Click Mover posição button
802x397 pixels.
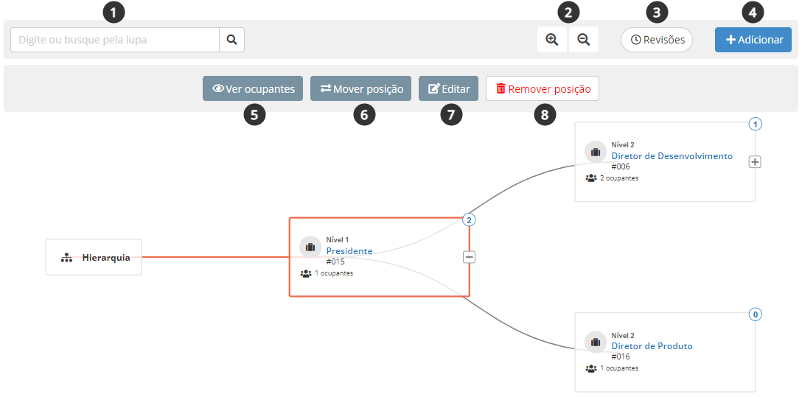click(360, 89)
